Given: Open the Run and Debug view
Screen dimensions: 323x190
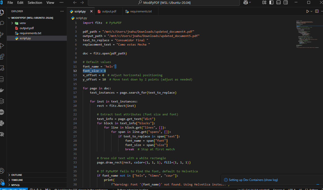Looking at the screenshot, I should tap(2, 46).
